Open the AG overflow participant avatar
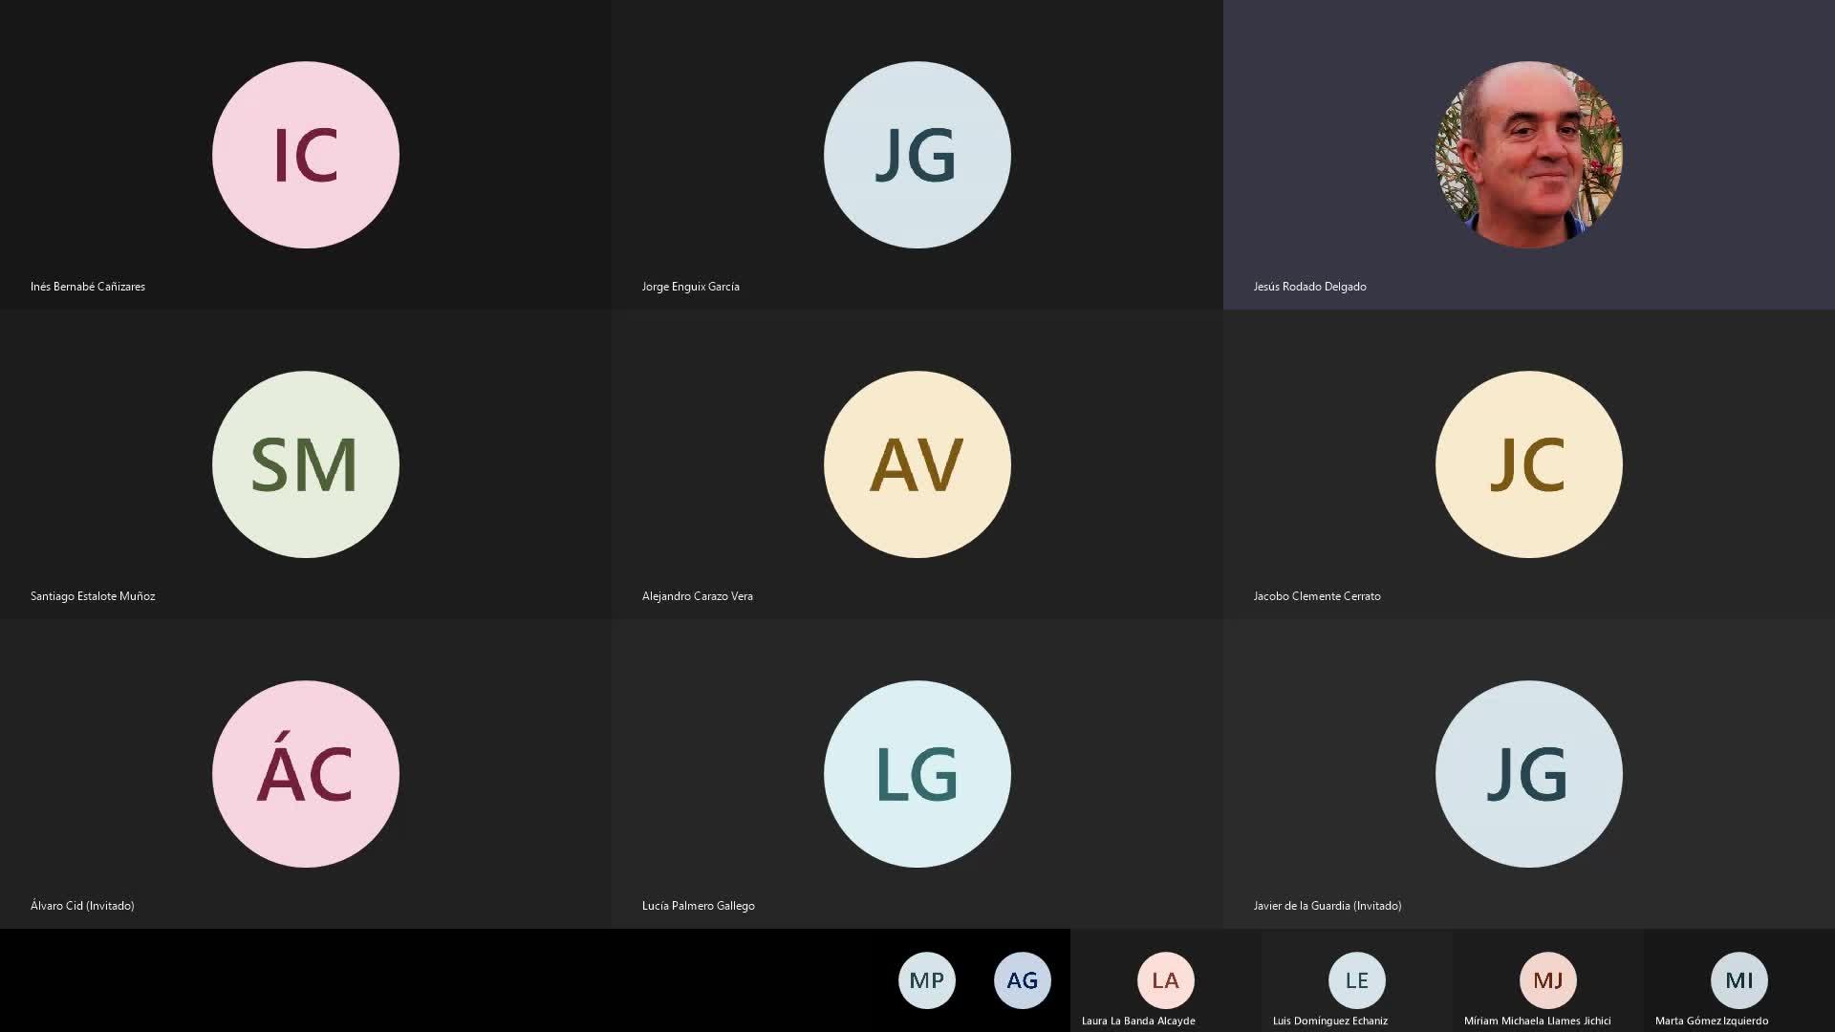 1022,980
